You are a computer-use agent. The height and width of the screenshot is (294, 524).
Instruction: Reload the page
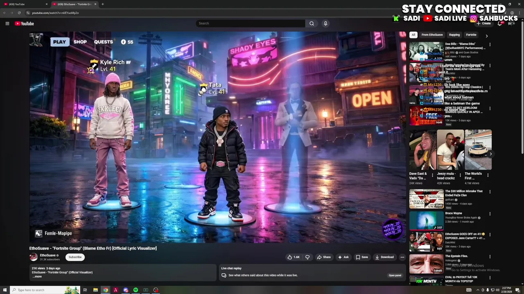pos(19,13)
